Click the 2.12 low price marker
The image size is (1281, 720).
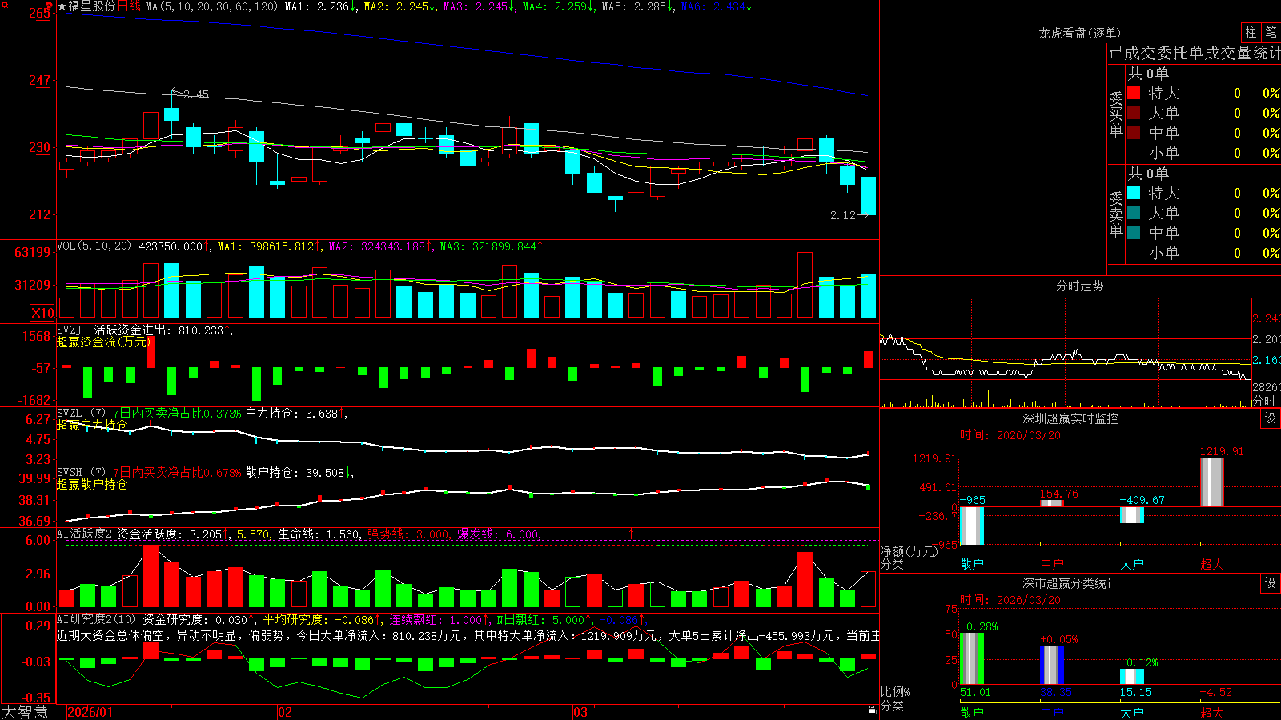click(843, 215)
